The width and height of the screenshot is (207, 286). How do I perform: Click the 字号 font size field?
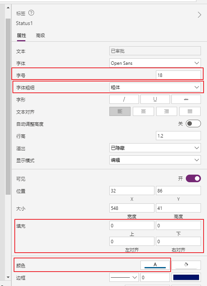click(178, 75)
